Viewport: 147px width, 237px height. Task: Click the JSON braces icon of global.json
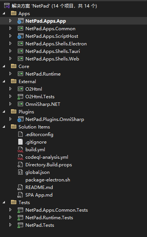pyautogui.click(x=20, y=172)
